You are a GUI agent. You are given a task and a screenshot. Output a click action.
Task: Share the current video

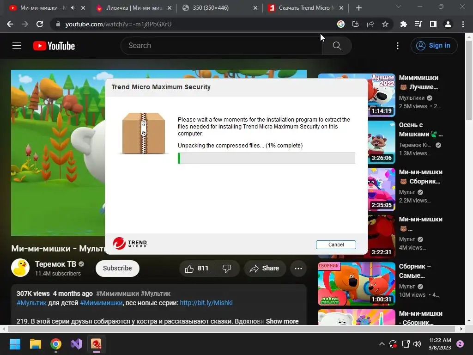pyautogui.click(x=265, y=268)
